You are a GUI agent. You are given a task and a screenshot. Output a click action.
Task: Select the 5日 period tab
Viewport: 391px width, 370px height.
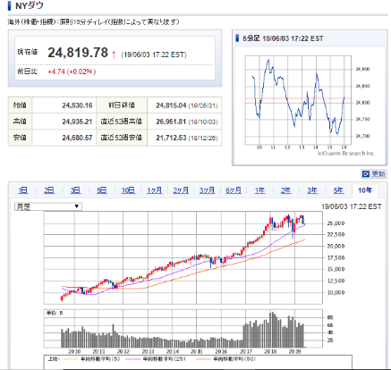tap(102, 190)
